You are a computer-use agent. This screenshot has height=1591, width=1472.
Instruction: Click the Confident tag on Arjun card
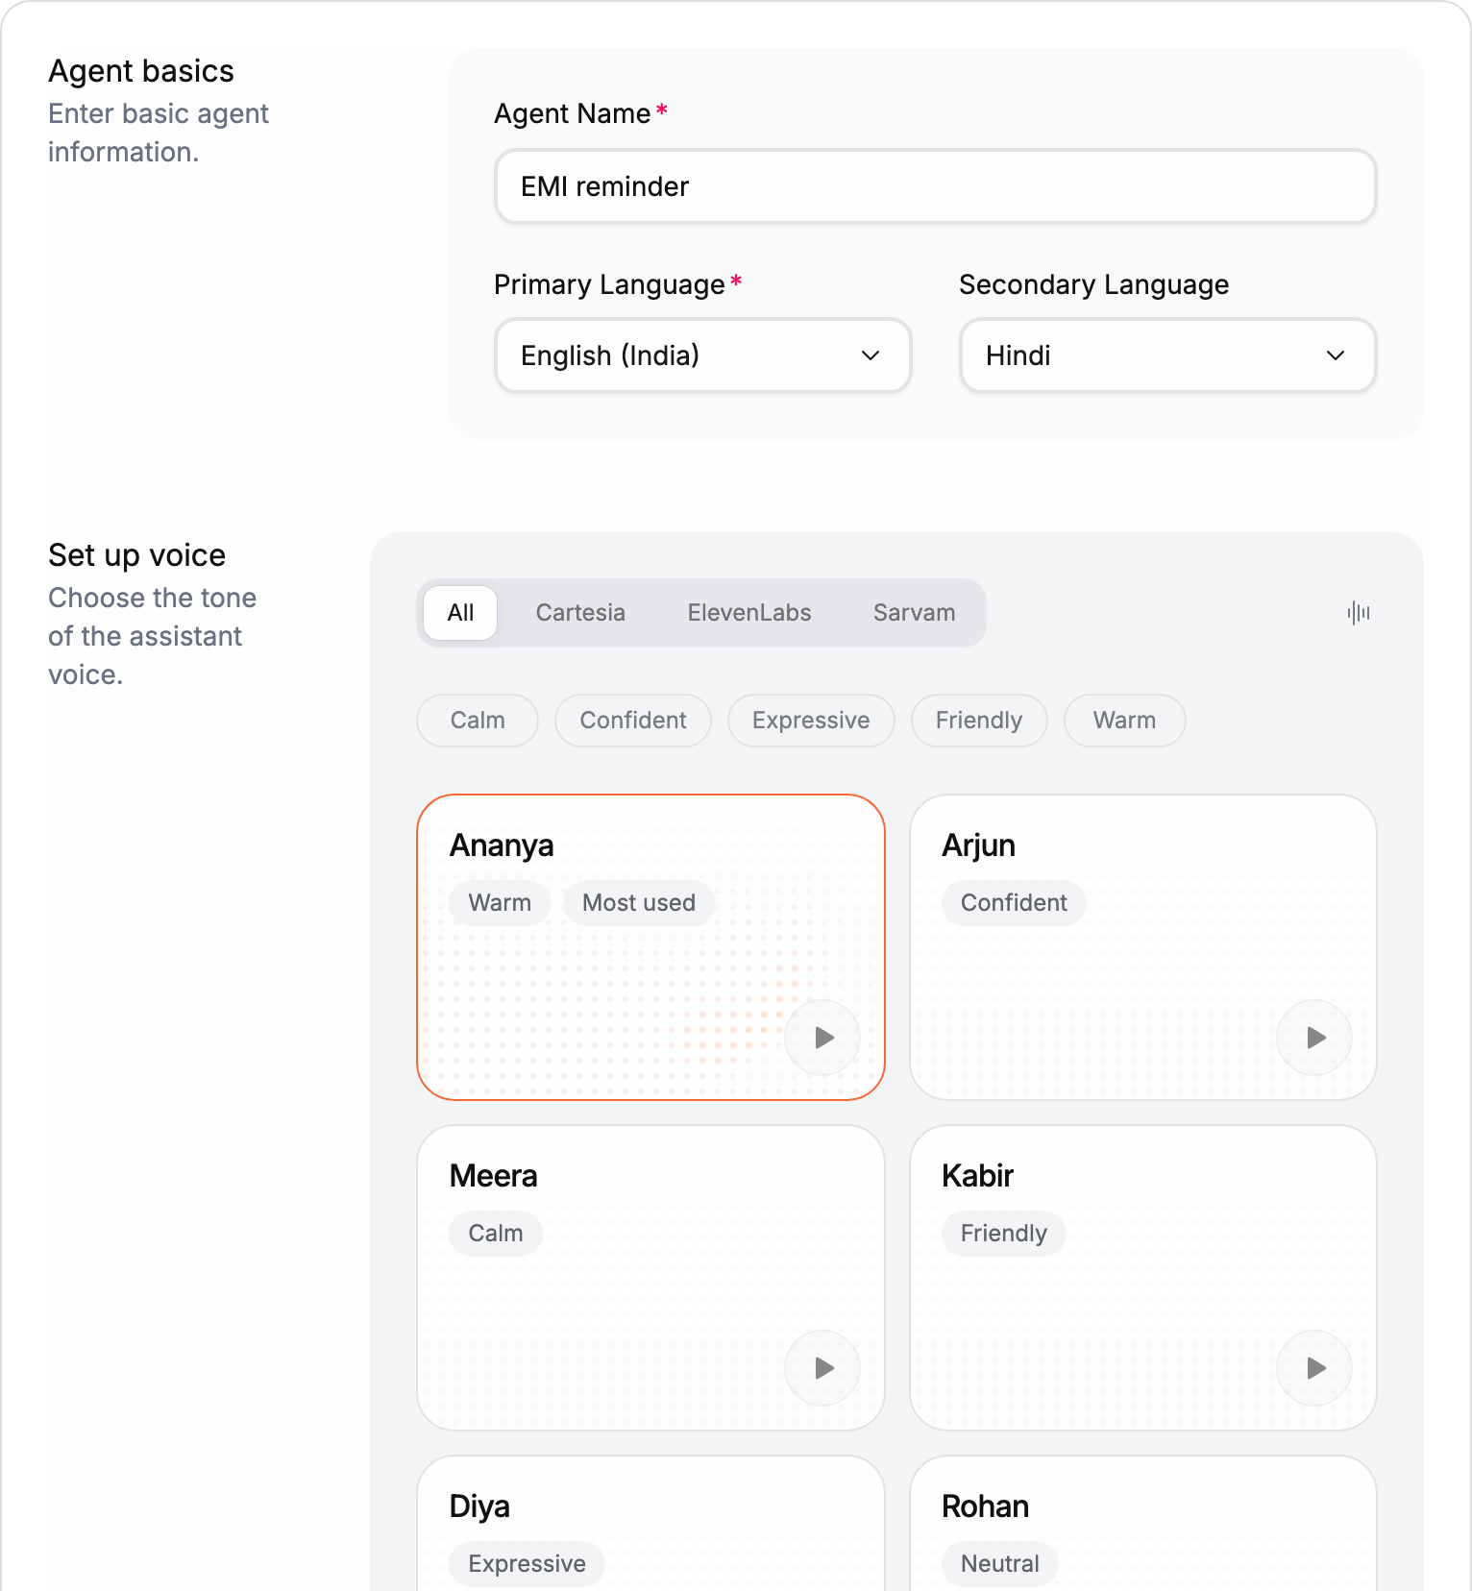pyautogui.click(x=1014, y=903)
